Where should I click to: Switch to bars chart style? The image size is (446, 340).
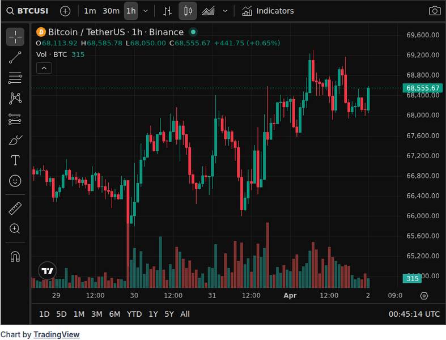click(x=168, y=11)
